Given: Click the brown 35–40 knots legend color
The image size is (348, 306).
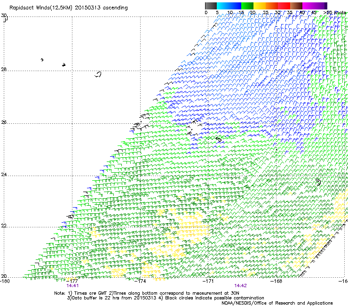Looking at the screenshot, I should coord(296,6).
